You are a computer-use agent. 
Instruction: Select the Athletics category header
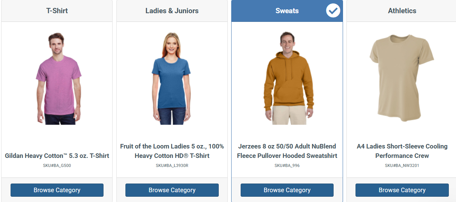click(402, 11)
